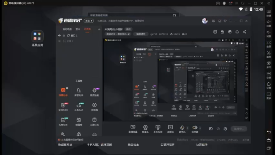This screenshot has width=275, height=155.
Task: Switch to 我的场景 scene tab
Action: coord(67,29)
